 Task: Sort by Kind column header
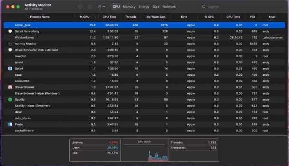184,17
